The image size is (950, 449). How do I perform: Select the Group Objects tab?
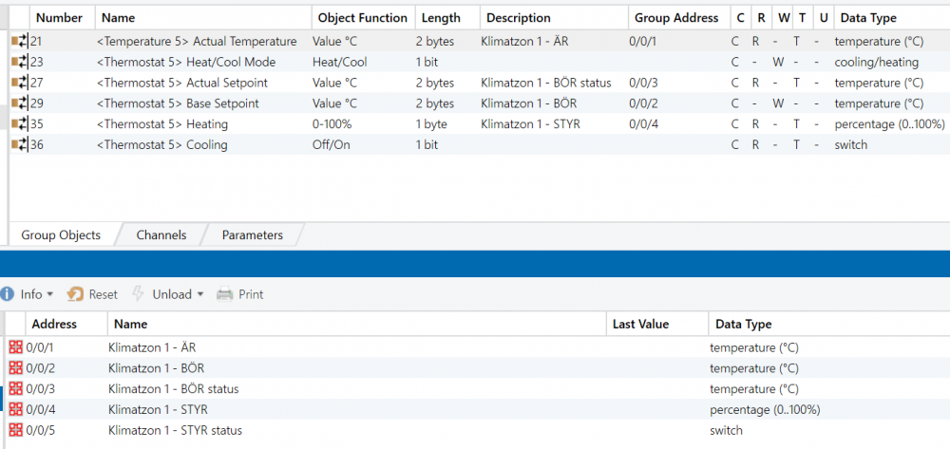click(x=61, y=234)
